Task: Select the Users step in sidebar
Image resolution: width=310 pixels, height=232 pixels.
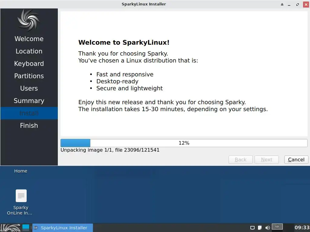Action: tap(29, 88)
